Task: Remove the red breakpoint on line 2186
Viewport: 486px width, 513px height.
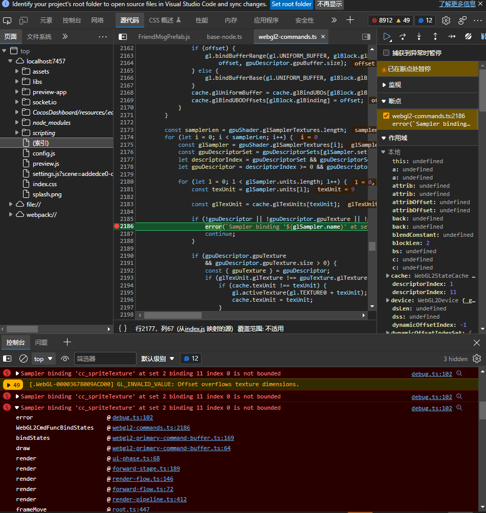Action: (117, 226)
